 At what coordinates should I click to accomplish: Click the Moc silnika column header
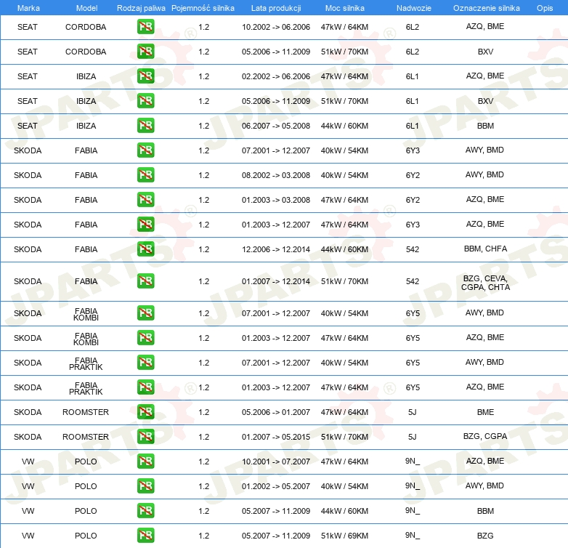click(344, 8)
